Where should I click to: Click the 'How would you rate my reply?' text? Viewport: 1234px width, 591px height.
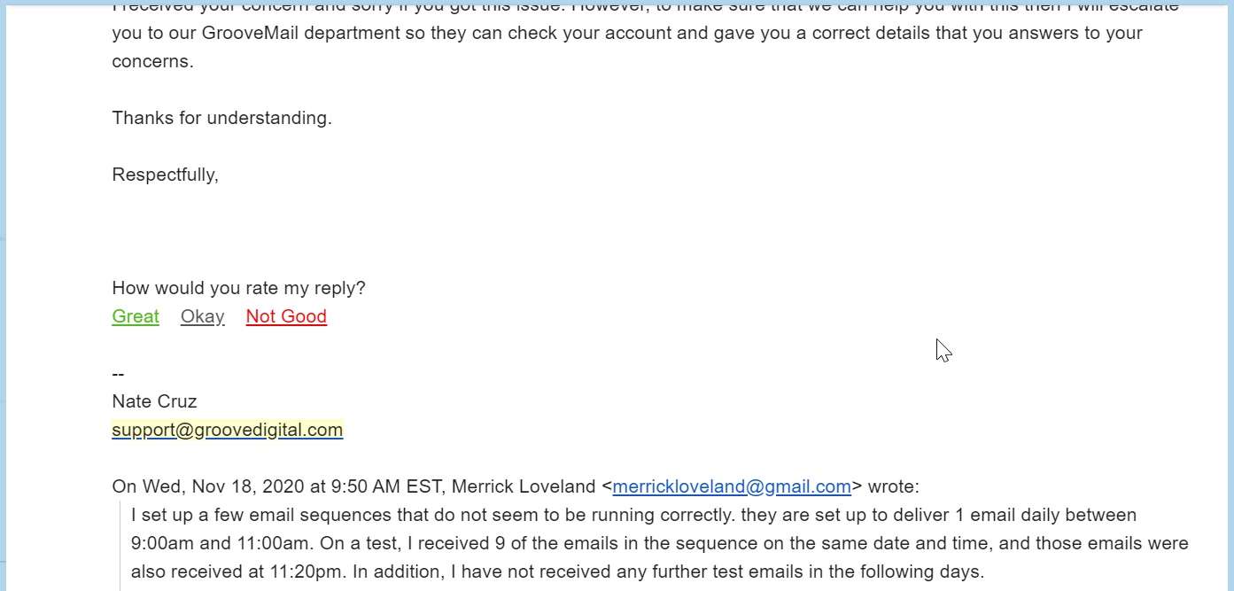238,288
